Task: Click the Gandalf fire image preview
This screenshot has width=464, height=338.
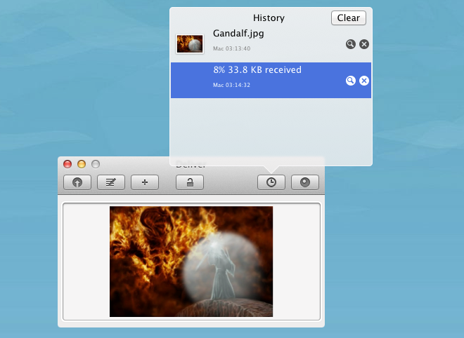Action: pyautogui.click(x=191, y=262)
